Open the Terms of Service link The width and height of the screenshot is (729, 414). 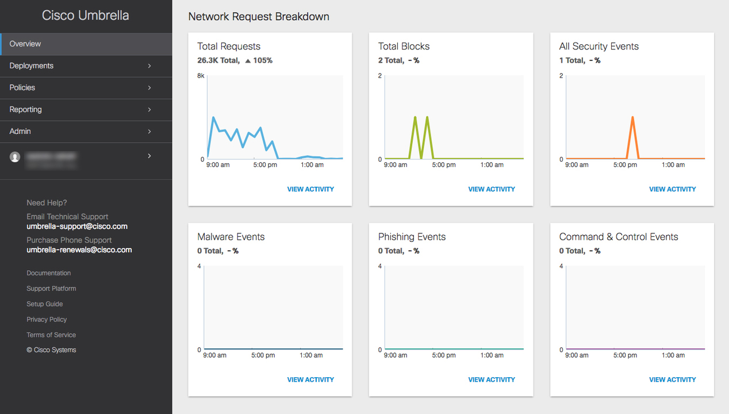pos(51,335)
